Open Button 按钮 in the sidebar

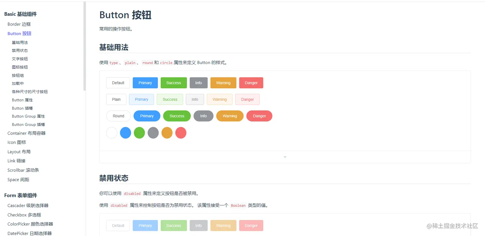[x=20, y=33]
